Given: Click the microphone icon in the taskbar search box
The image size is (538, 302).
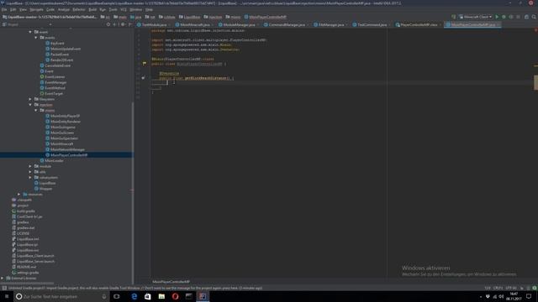Looking at the screenshot, I should pyautogui.click(x=104, y=296).
